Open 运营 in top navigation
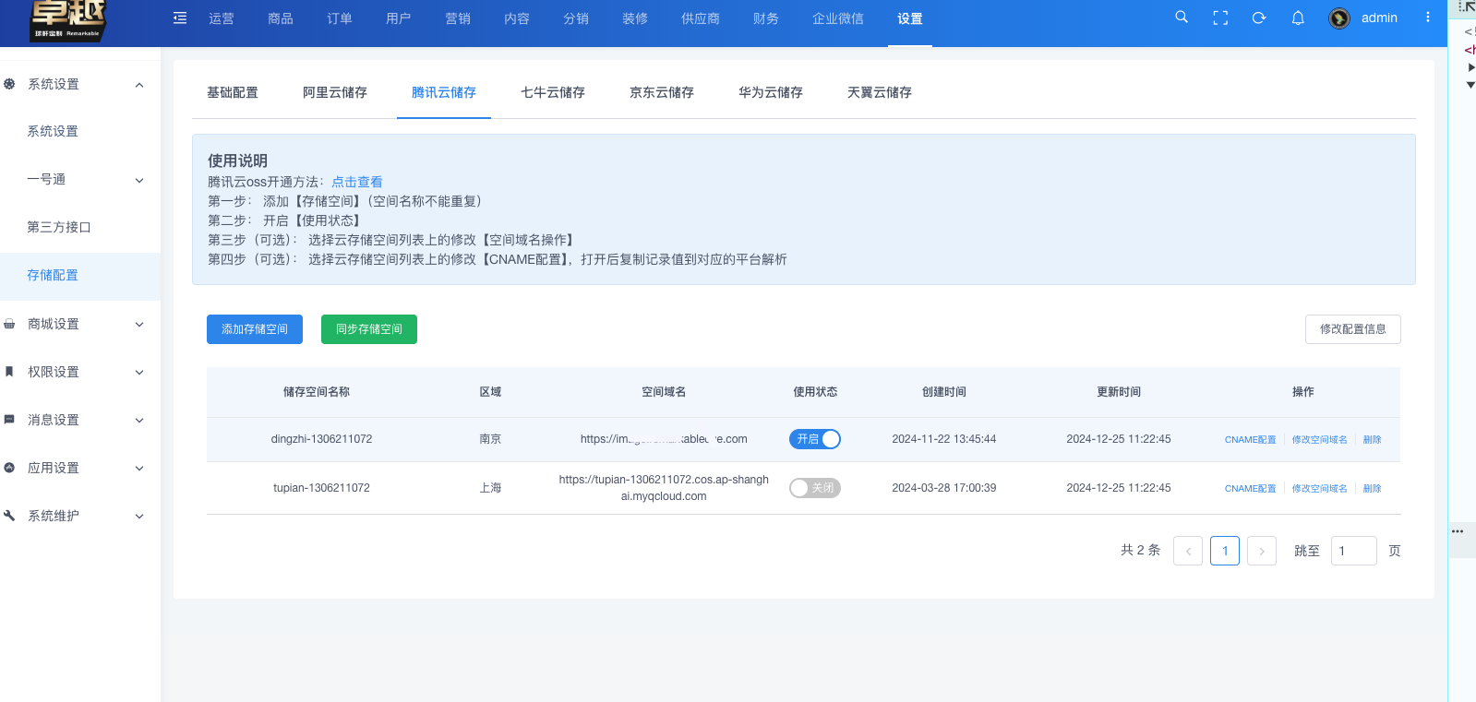 pos(222,18)
